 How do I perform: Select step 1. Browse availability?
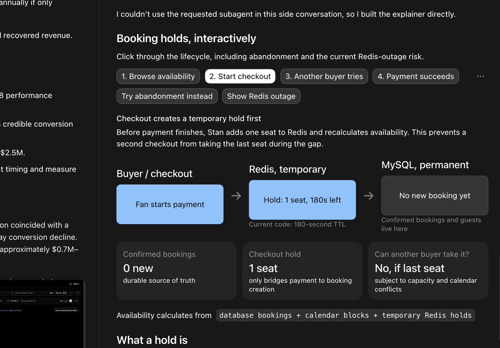point(158,77)
